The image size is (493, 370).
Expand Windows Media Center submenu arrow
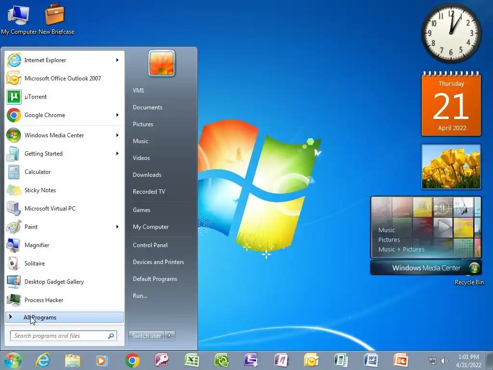pos(117,135)
